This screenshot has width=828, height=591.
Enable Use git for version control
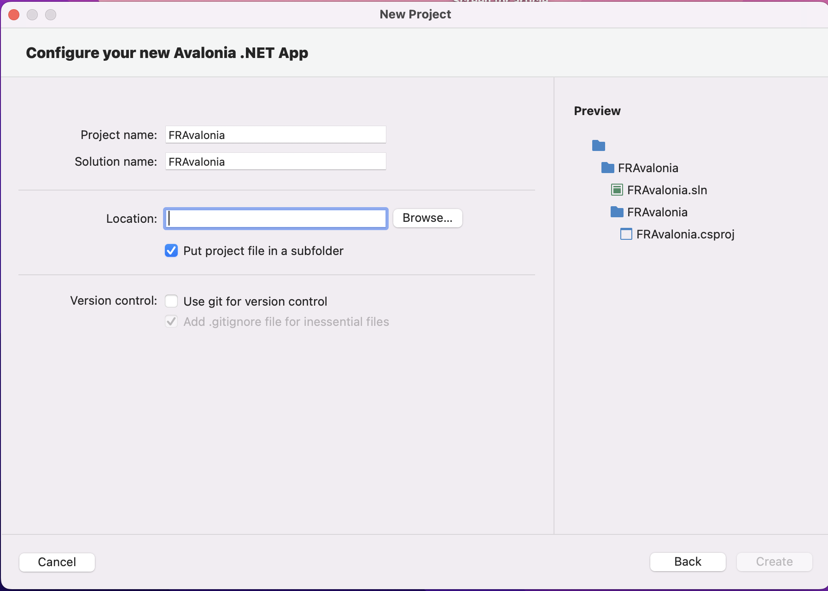click(x=171, y=301)
